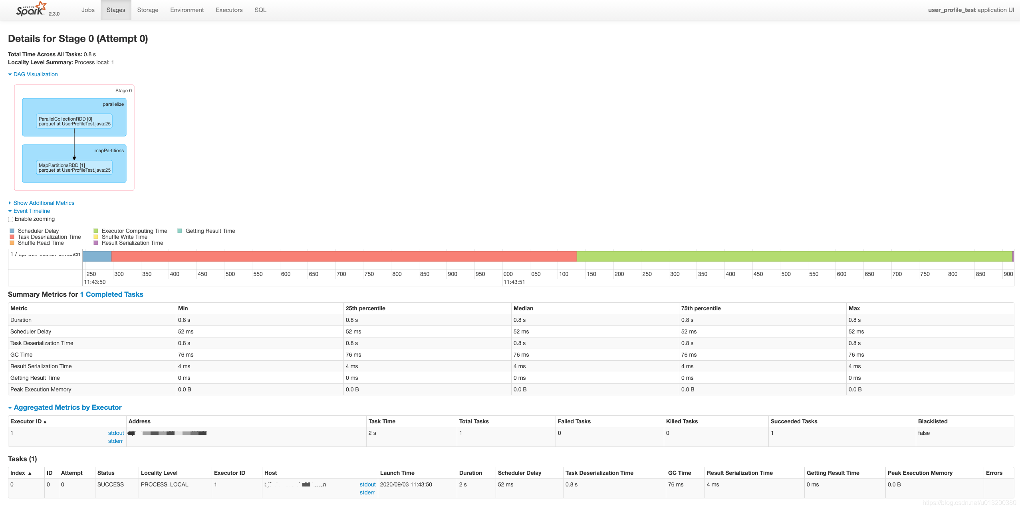1020x510 pixels.
Task: Collapse the Event Timeline section
Action: click(32, 211)
